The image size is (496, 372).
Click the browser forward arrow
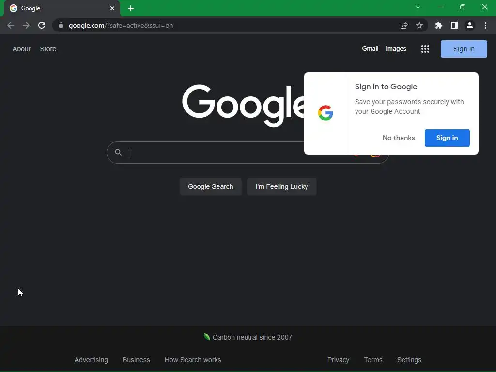26,25
